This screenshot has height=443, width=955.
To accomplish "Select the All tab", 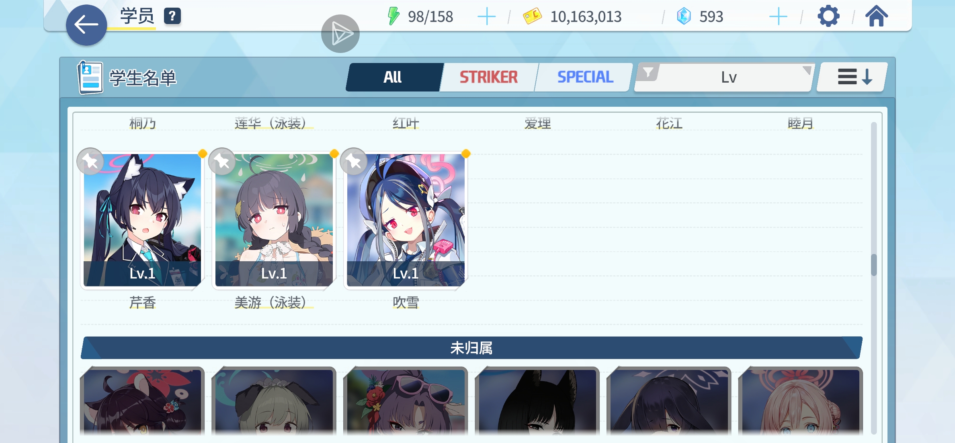I will click(x=393, y=77).
